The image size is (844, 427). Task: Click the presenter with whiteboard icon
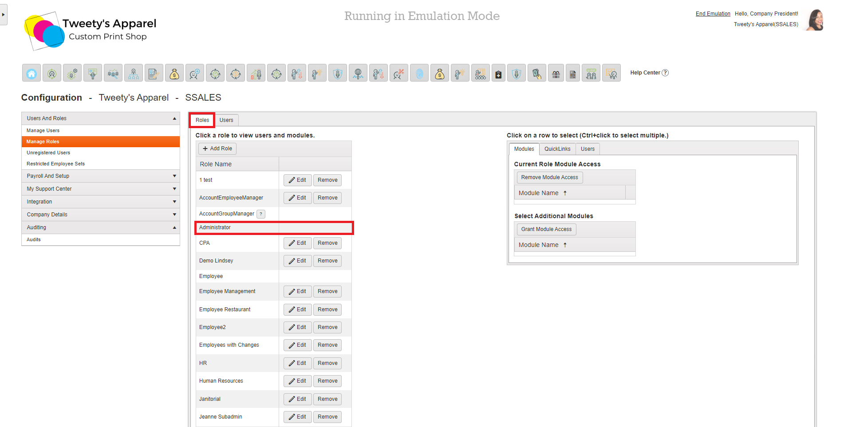93,73
